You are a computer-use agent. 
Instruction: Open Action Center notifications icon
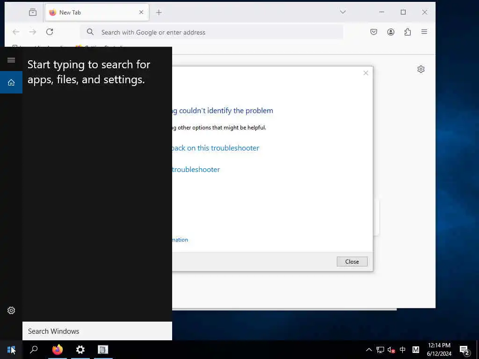coord(464,350)
